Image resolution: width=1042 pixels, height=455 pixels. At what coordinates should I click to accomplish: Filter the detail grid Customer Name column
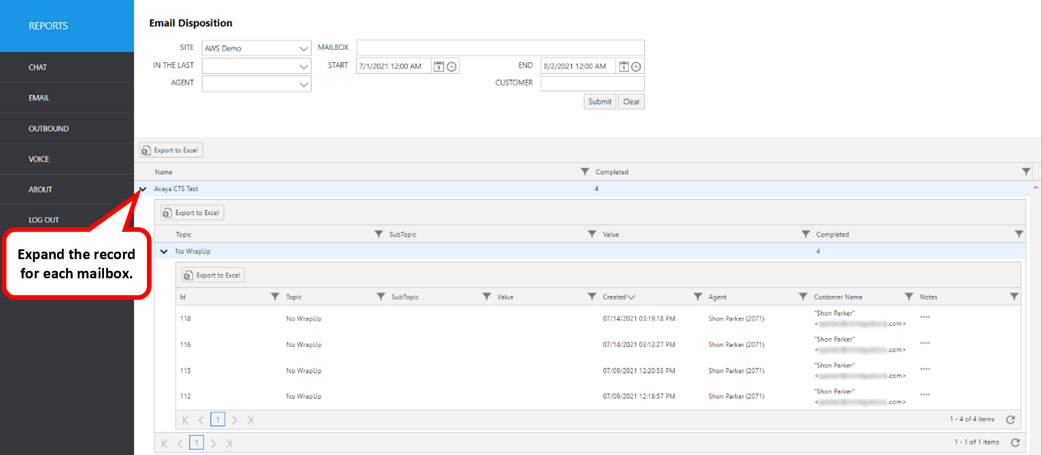909,296
